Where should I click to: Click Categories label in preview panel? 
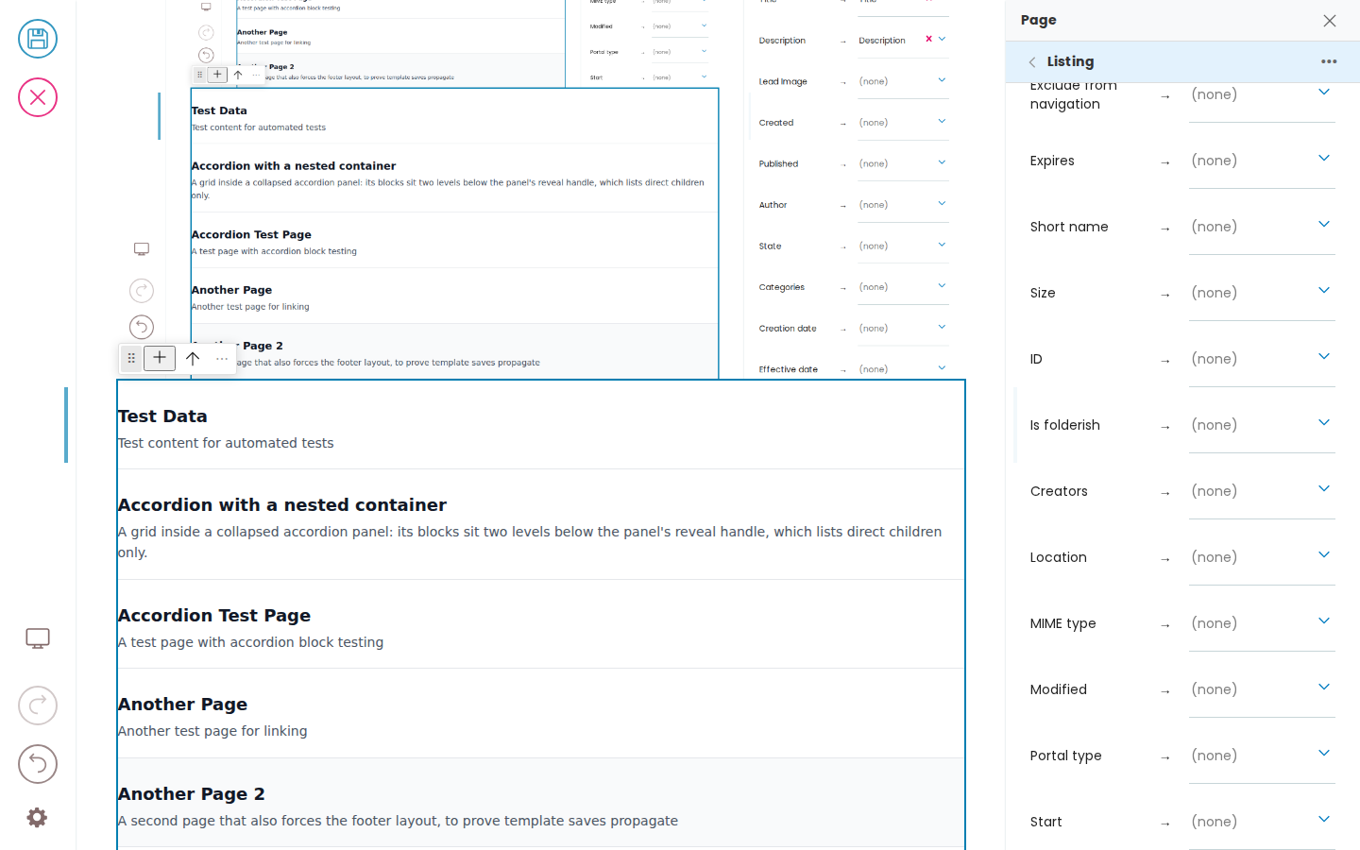pyautogui.click(x=782, y=287)
